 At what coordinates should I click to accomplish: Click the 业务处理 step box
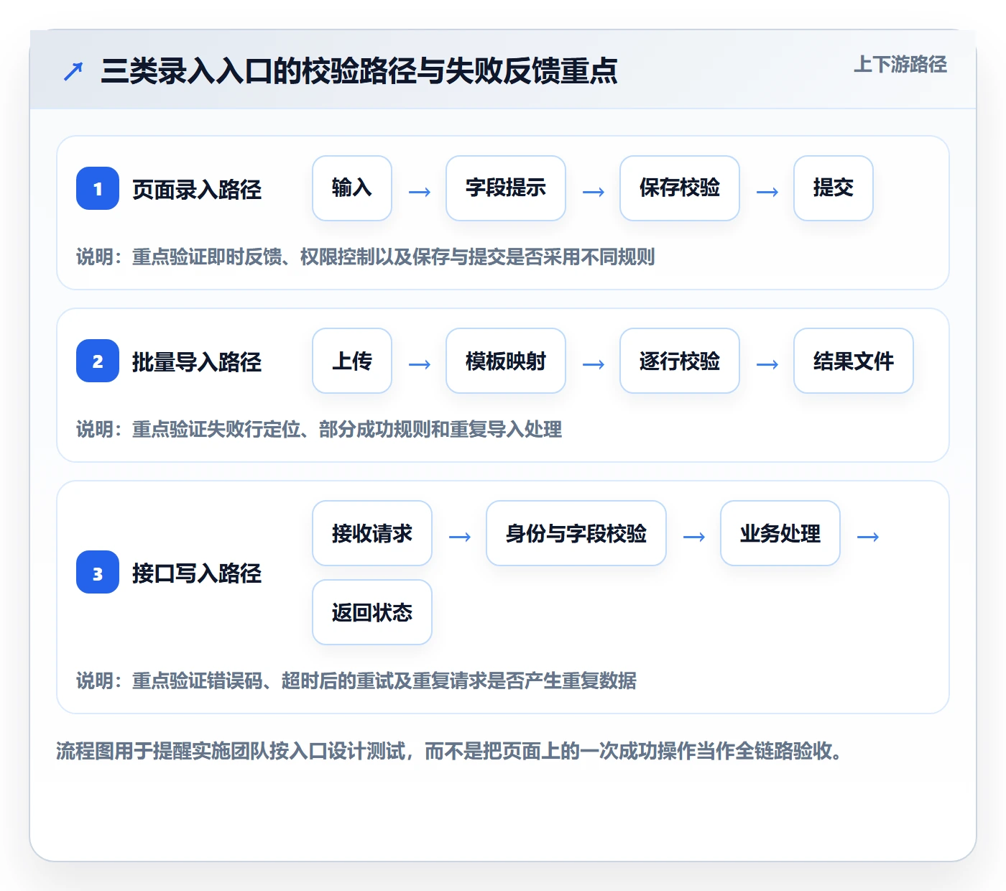(780, 533)
